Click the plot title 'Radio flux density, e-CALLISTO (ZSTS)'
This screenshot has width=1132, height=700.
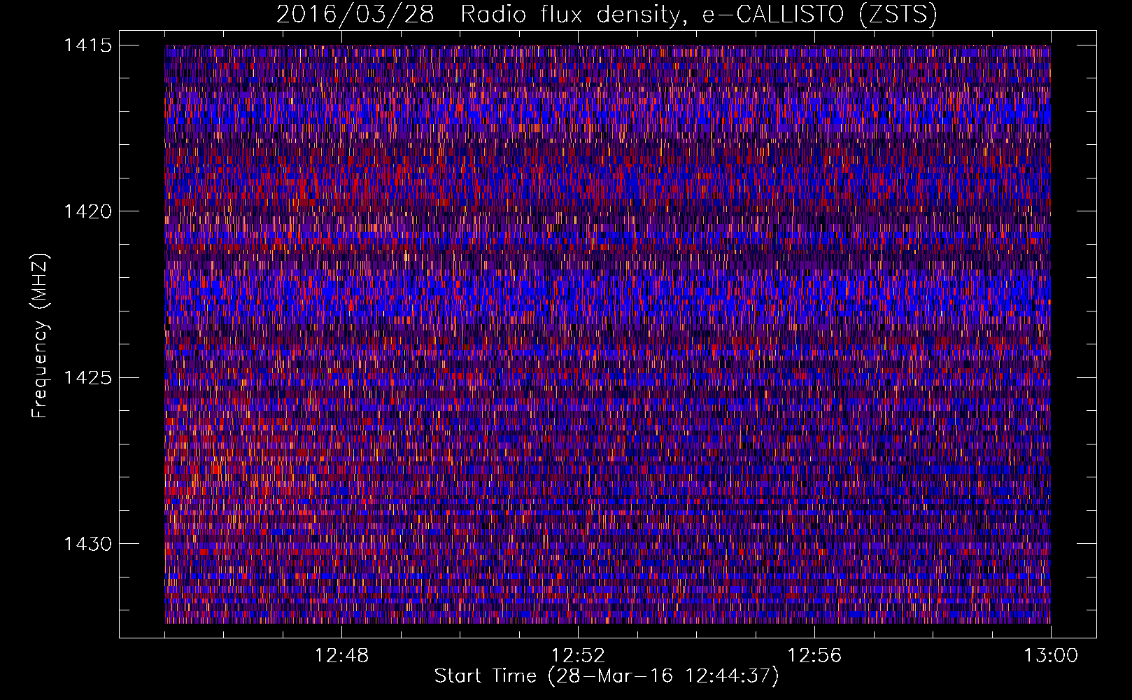699,14
